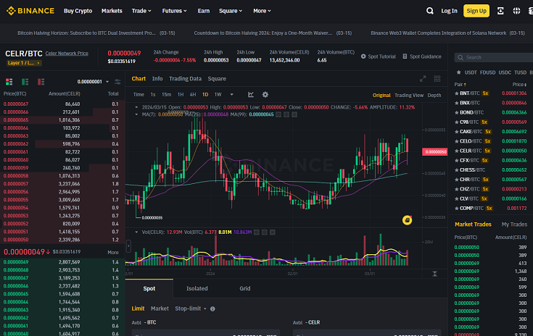Show favorites star filter in pairs list
533x336 pixels.
tap(458, 72)
